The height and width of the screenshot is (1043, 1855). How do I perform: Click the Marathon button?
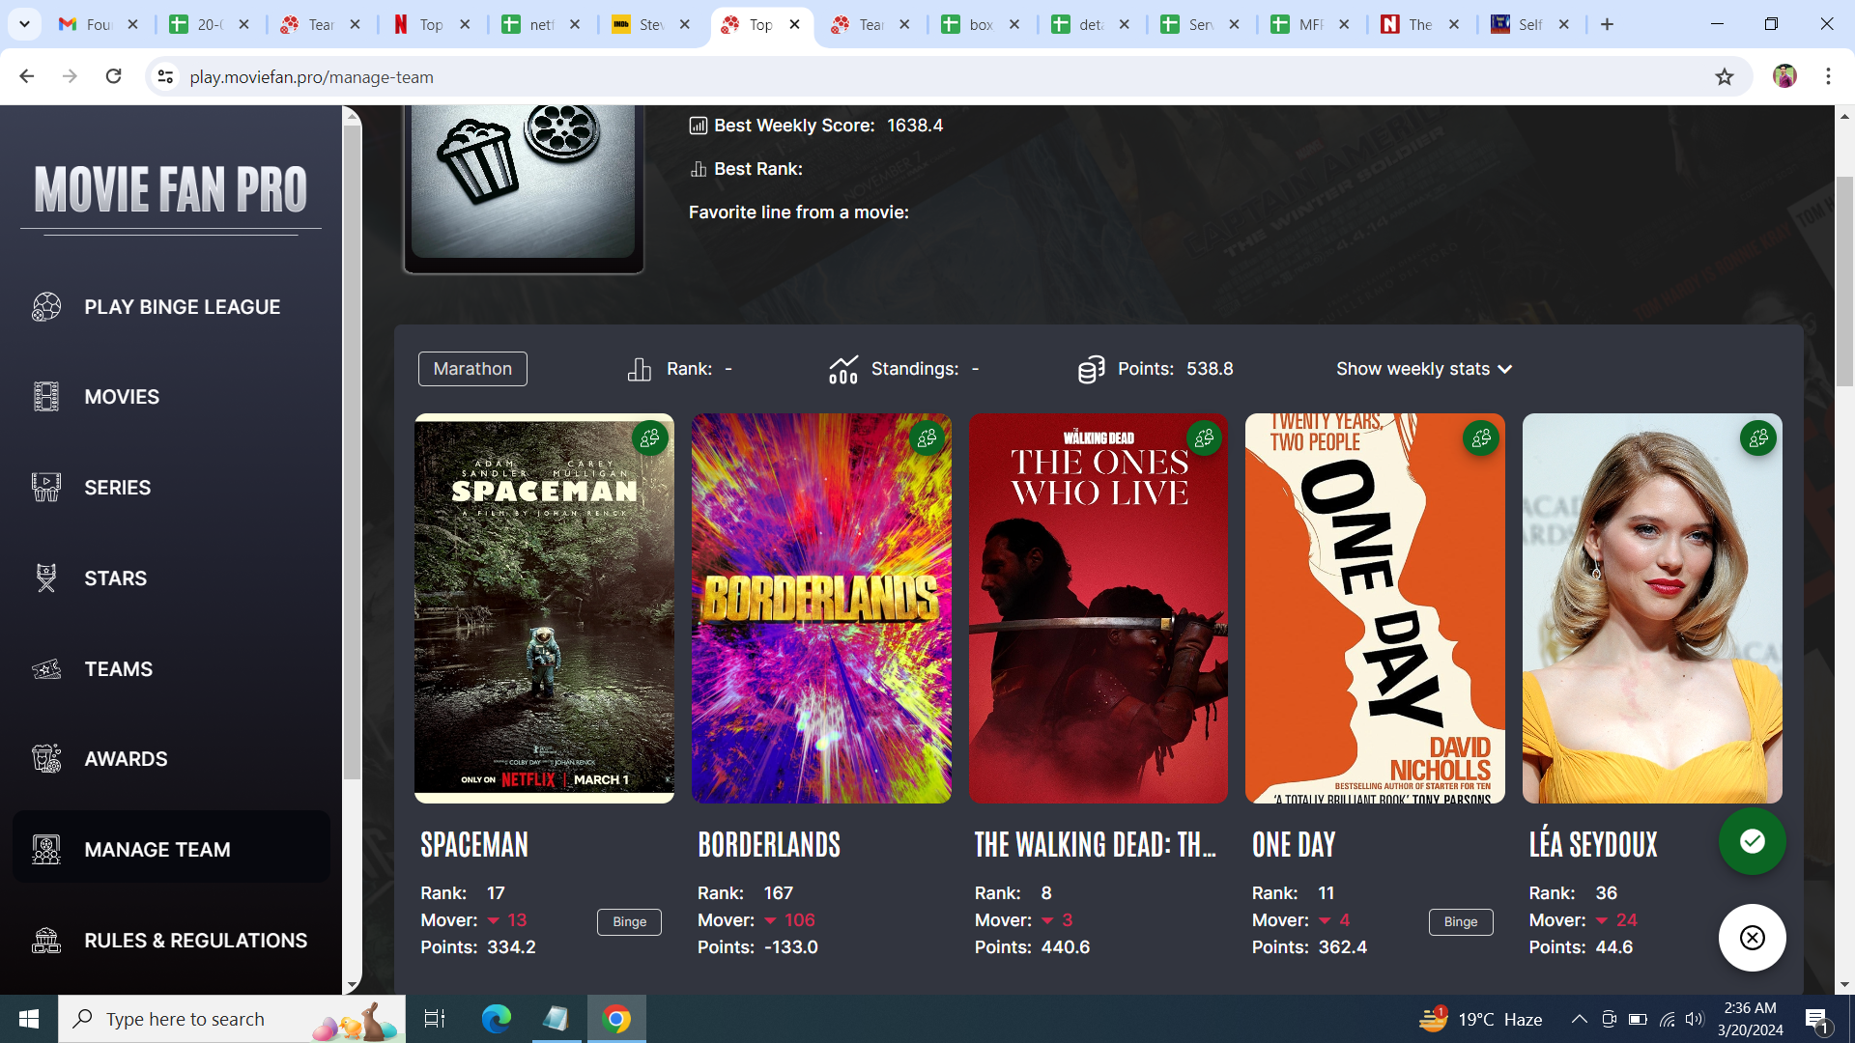coord(472,369)
